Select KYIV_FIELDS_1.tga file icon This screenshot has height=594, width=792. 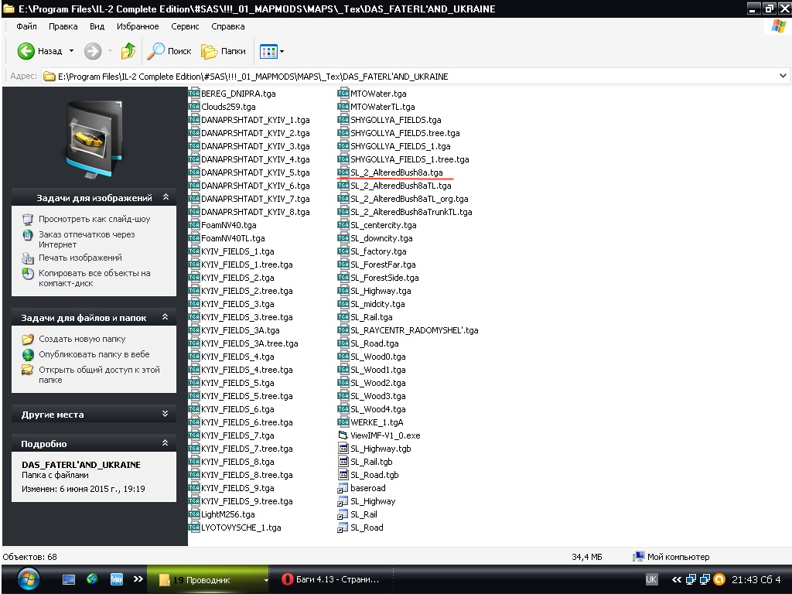click(194, 251)
